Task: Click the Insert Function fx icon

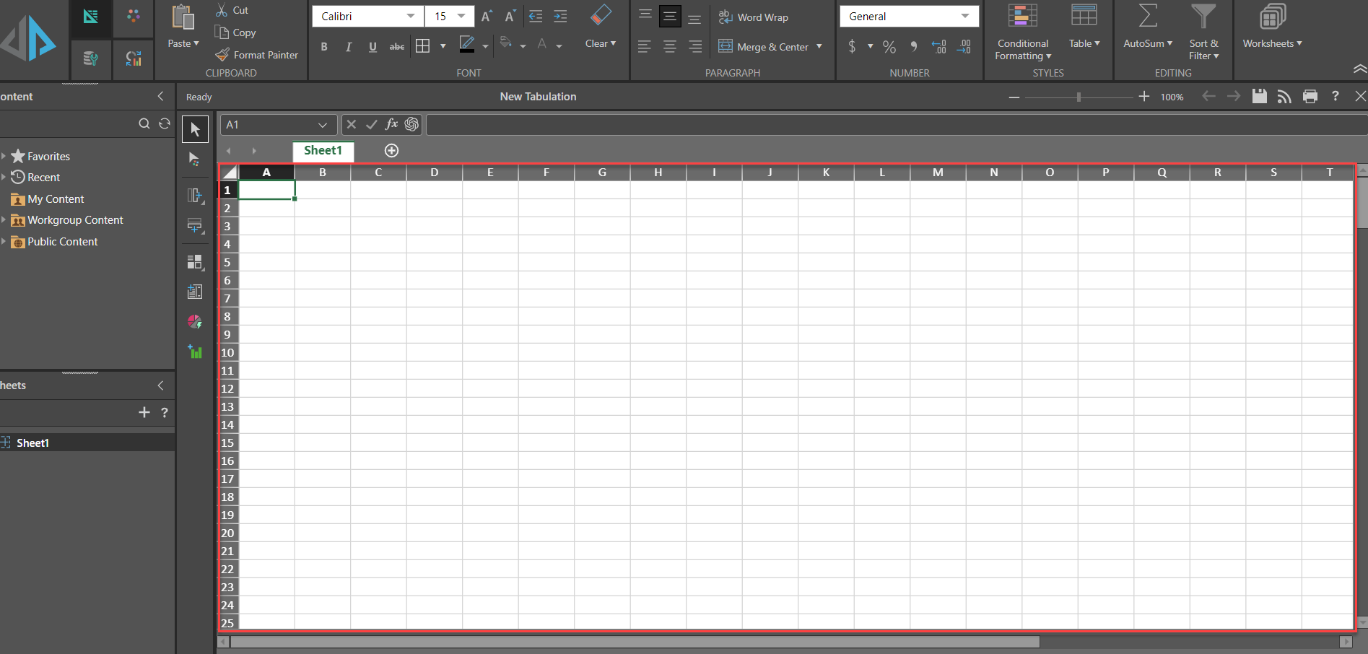Action: coord(391,124)
